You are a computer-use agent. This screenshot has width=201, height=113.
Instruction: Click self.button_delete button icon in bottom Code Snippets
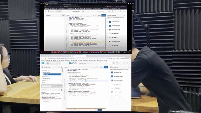(112, 76)
